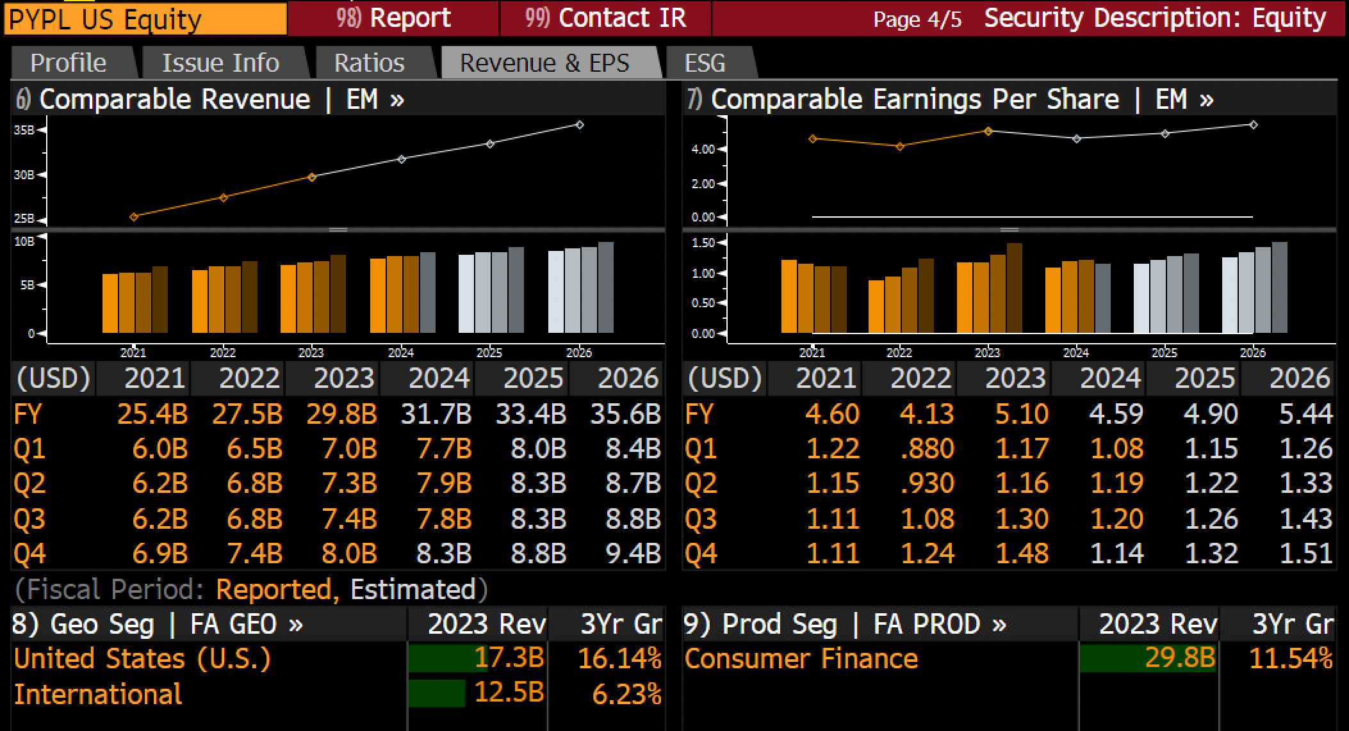Select FY 2022 EPS value 4.13
The image size is (1349, 731).
click(928, 414)
